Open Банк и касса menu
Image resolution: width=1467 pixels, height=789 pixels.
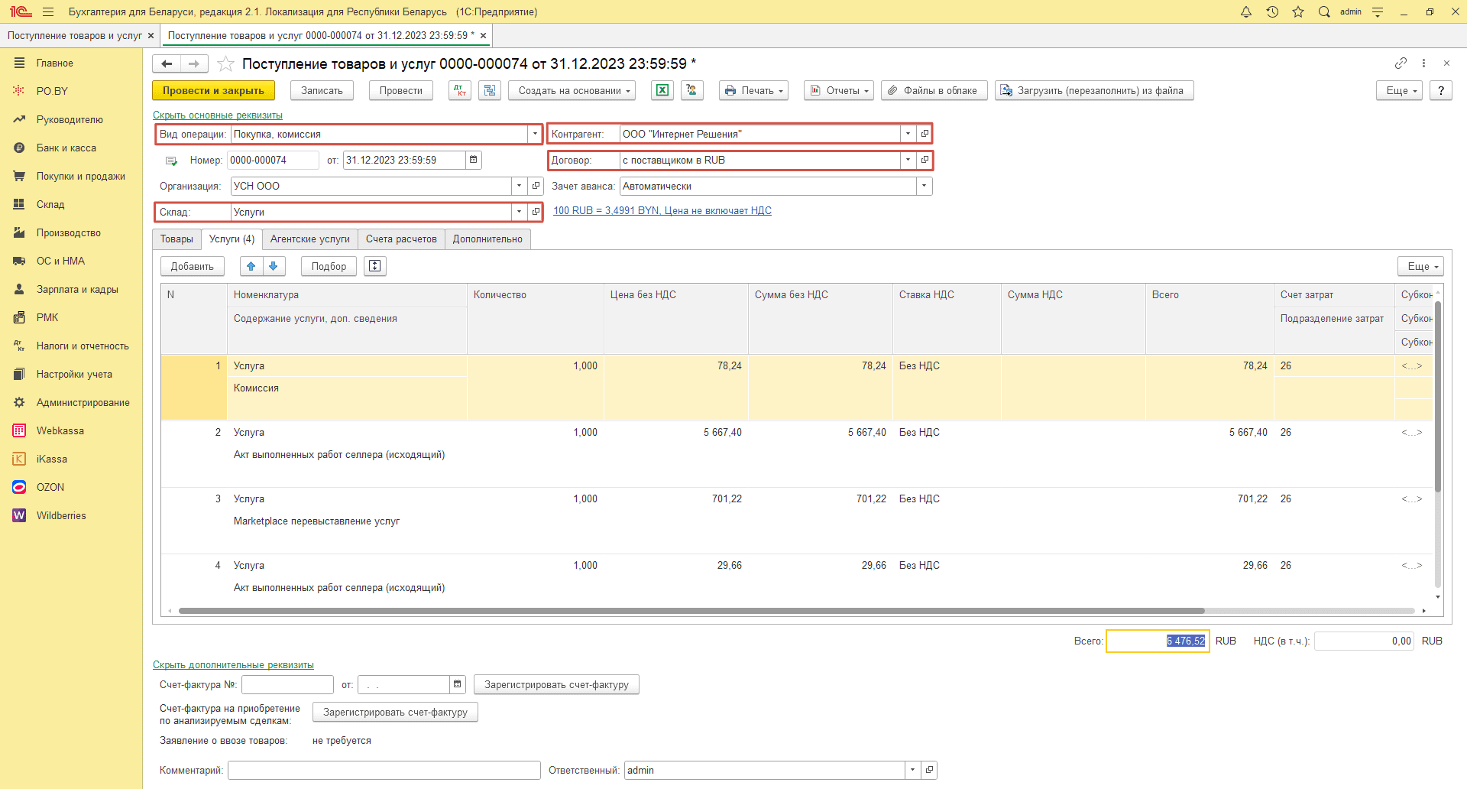tap(71, 148)
